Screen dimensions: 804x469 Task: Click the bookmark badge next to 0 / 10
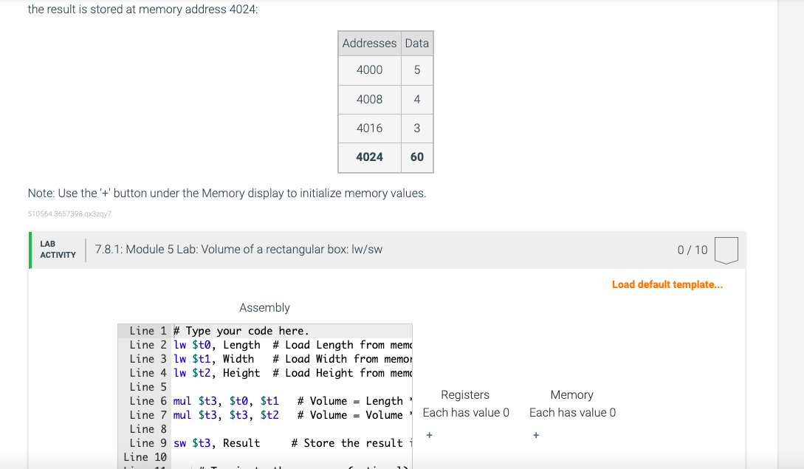pos(726,249)
